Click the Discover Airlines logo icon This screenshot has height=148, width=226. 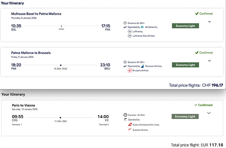pyautogui.click(x=142, y=66)
